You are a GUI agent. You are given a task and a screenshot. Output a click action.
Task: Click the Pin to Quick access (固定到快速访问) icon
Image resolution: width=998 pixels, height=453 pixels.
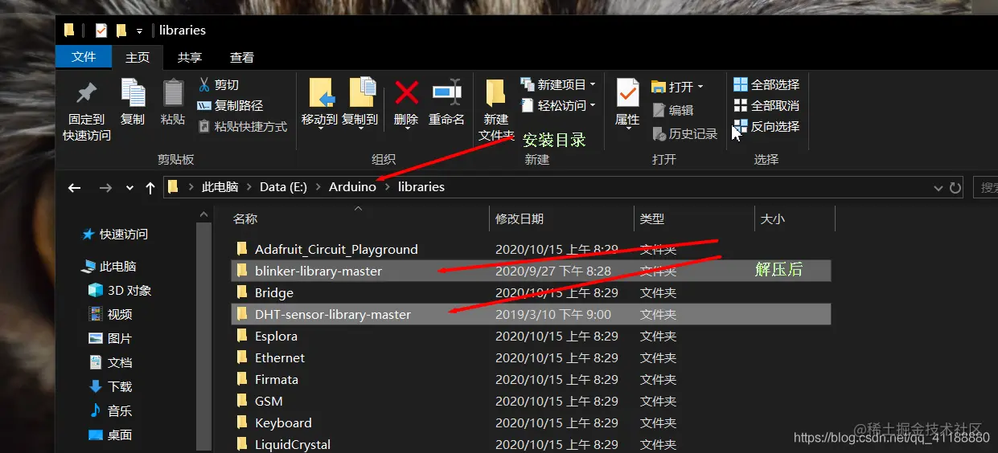point(87,94)
